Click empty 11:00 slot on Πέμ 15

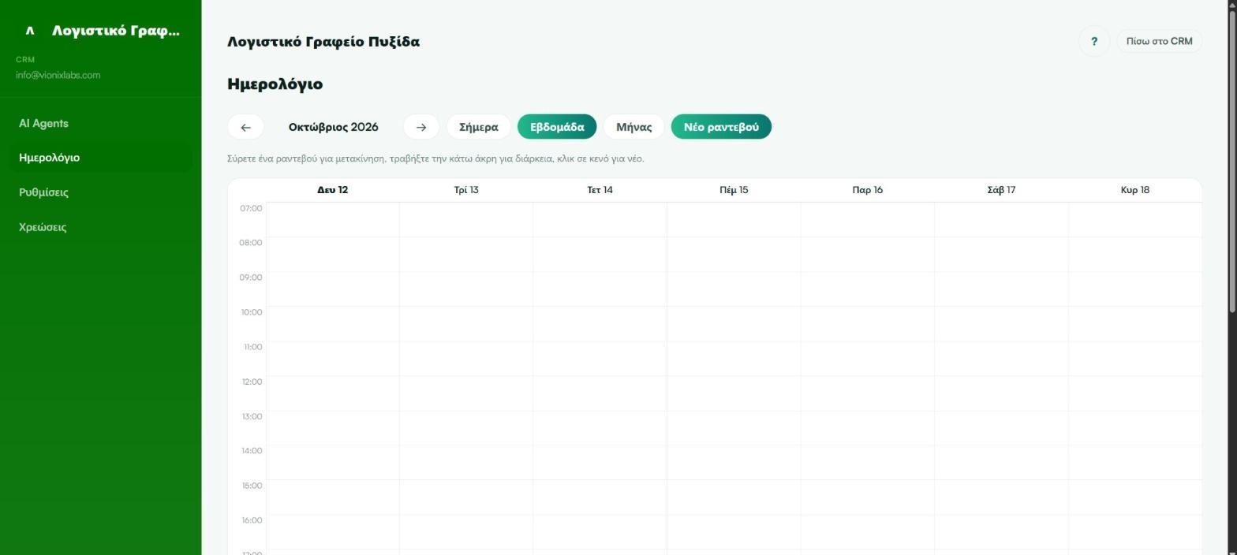click(734, 359)
